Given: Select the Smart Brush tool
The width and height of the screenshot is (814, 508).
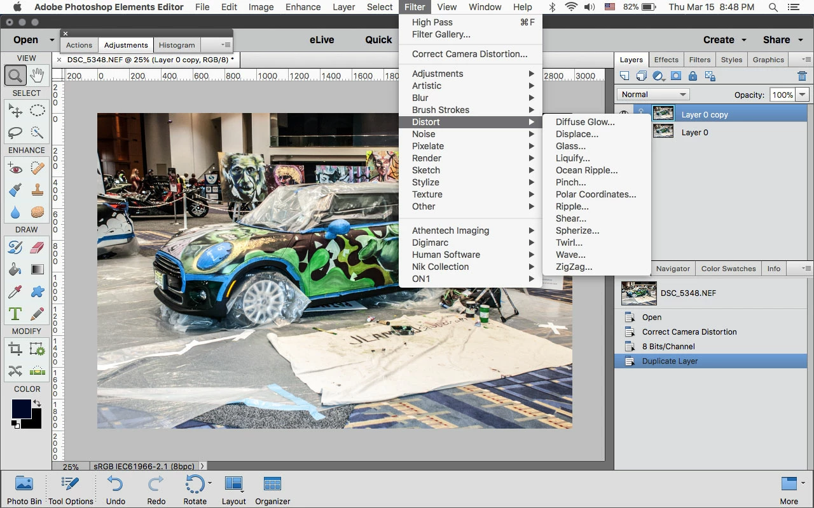Looking at the screenshot, I should 15,190.
